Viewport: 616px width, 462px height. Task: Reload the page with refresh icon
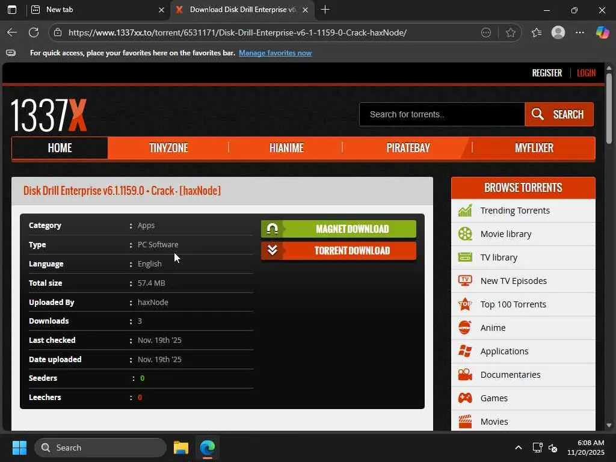pos(34,32)
